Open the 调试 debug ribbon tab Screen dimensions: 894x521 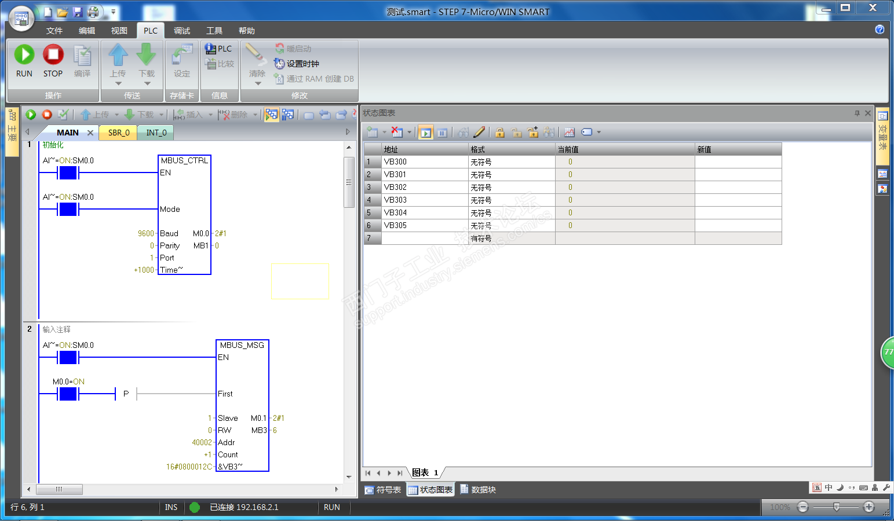point(182,31)
